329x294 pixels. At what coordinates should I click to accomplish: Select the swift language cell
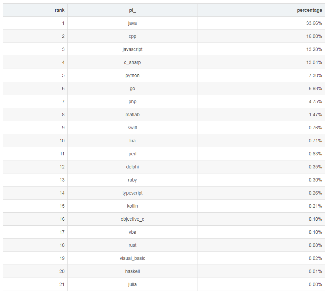point(132,128)
